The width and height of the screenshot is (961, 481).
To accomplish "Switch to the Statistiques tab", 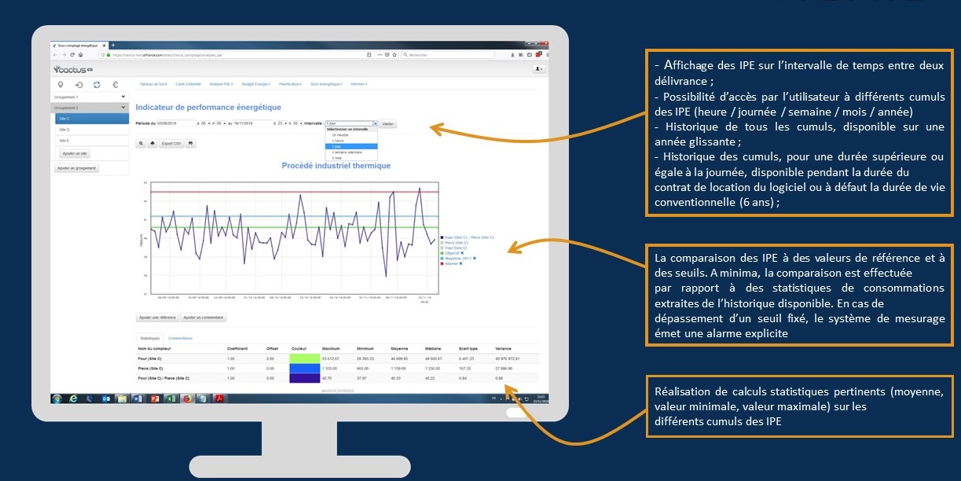I will (149, 338).
